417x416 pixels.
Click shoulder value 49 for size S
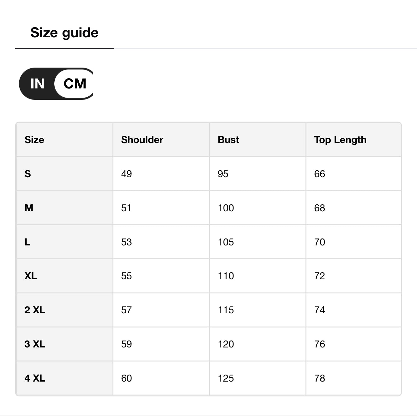click(x=126, y=174)
